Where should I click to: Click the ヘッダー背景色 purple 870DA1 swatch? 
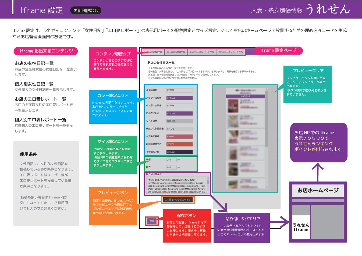click(179, 98)
